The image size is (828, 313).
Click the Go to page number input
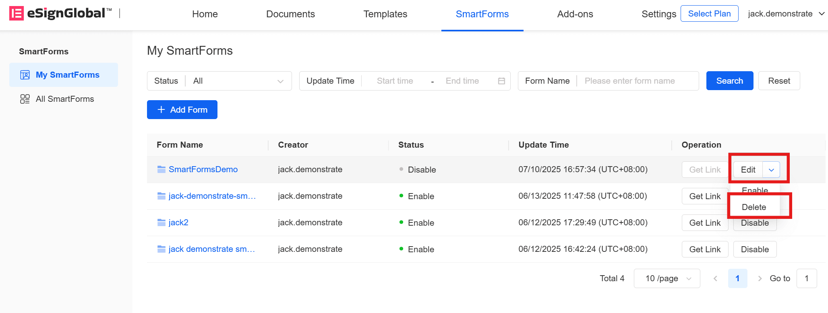(x=807, y=278)
